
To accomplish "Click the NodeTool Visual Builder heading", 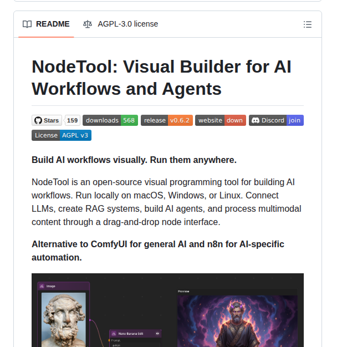I will tap(161, 78).
